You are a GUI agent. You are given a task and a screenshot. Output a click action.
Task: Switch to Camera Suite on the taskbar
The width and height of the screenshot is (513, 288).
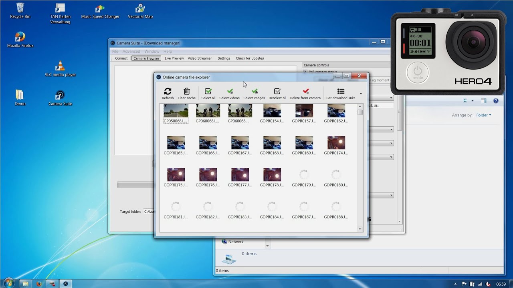pyautogui.click(x=65, y=284)
